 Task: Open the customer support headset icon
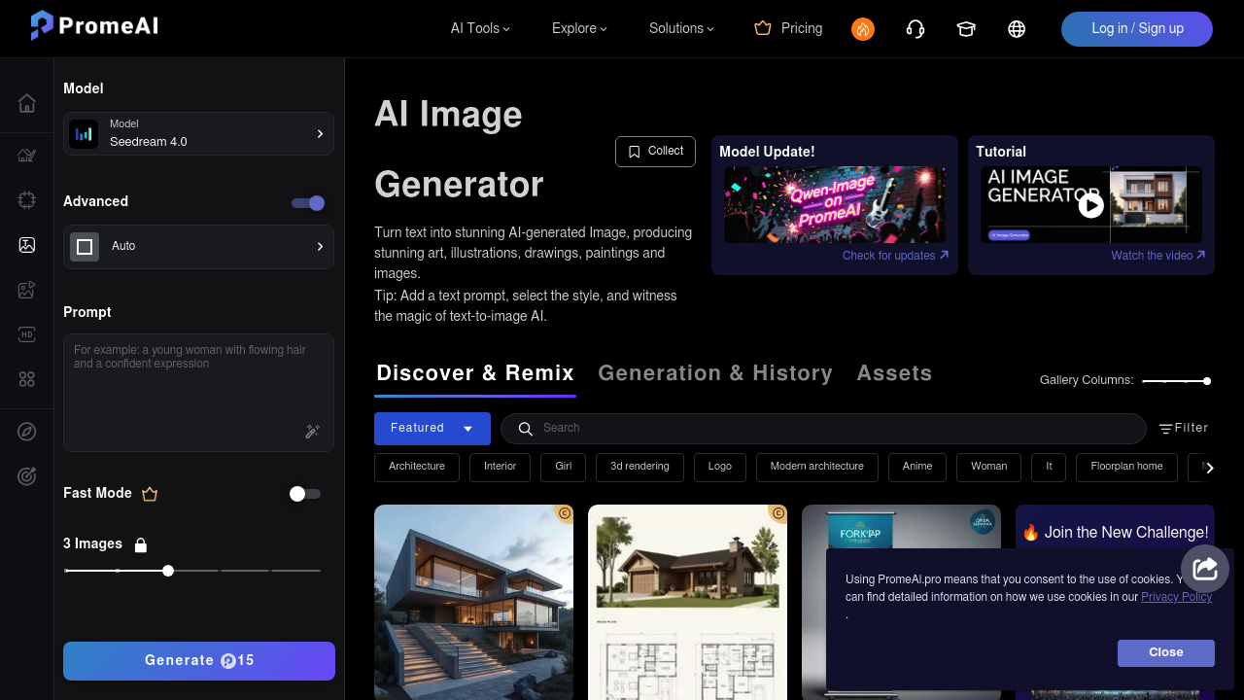(915, 29)
